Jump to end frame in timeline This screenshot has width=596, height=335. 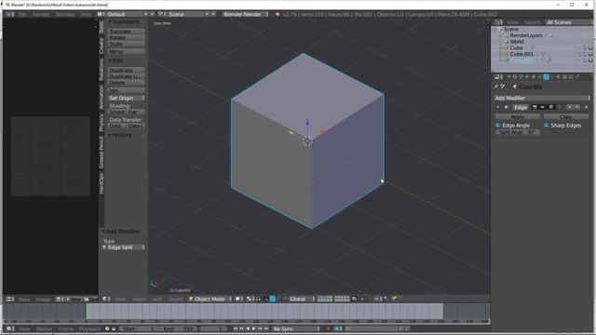(266, 328)
